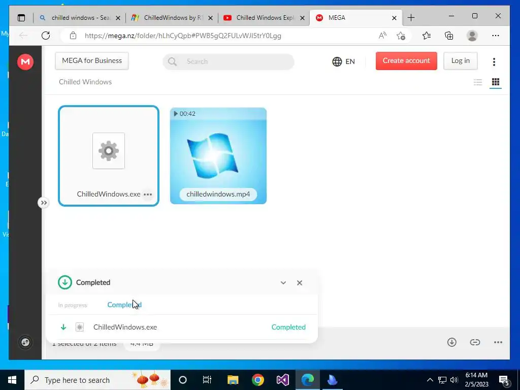The height and width of the screenshot is (390, 520).
Task: Click the gear icon beside ChilledWindows.exe transfer
Action: (80, 328)
